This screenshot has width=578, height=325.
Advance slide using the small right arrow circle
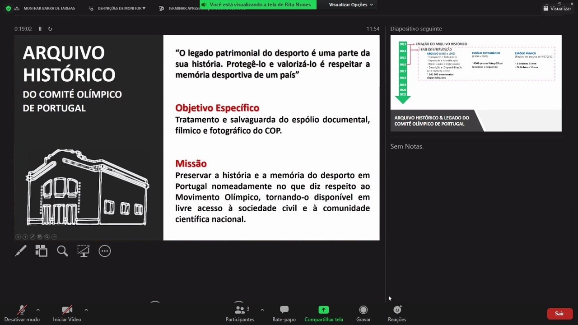point(25,237)
